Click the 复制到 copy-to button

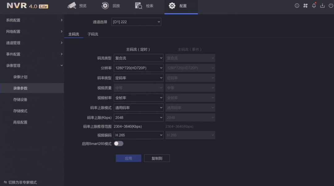[157, 159]
